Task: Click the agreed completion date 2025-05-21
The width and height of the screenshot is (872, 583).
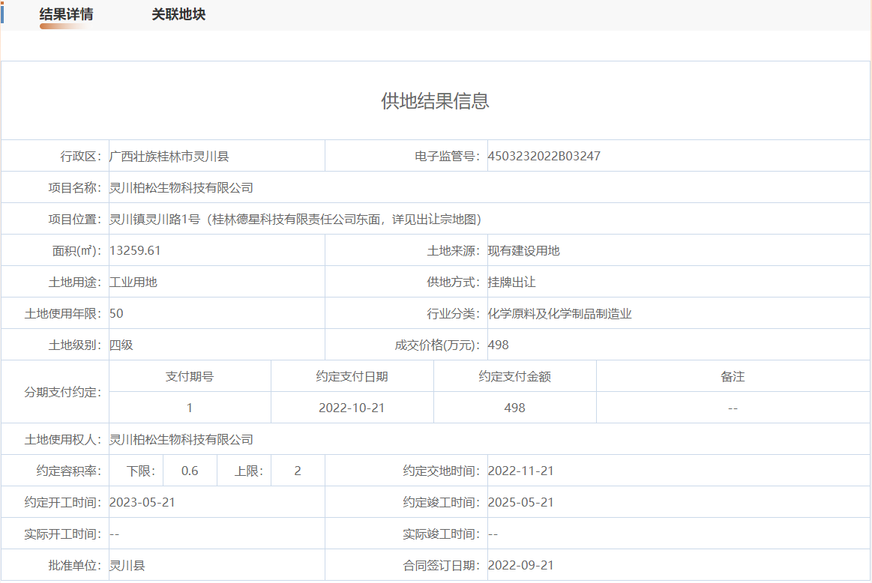Action: coord(520,503)
